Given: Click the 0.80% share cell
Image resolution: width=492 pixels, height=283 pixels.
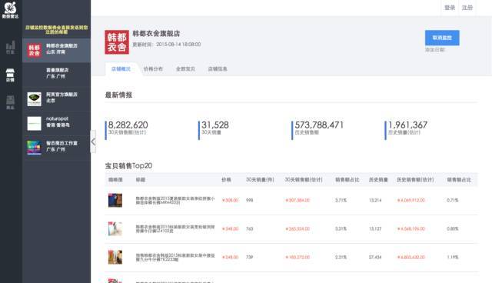Looking at the screenshot, I should click(453, 228).
